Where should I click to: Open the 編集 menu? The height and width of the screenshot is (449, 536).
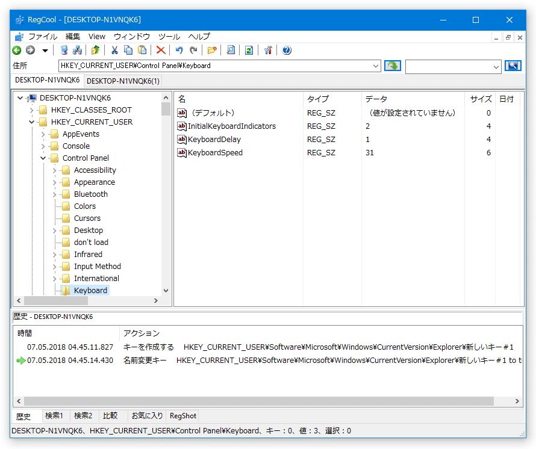72,37
